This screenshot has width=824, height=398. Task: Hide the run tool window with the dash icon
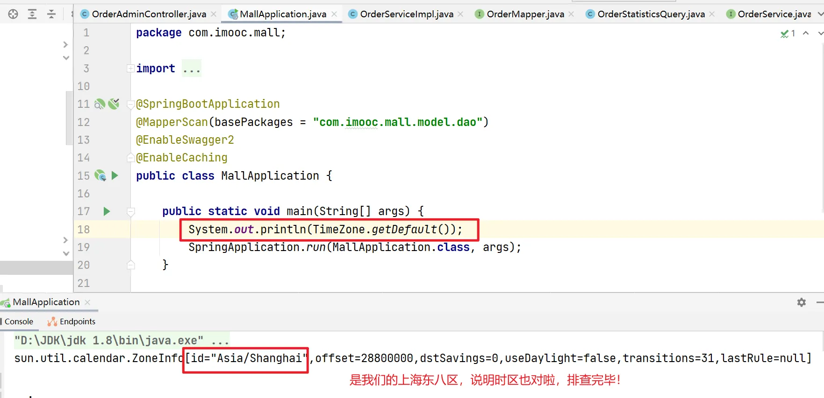[820, 302]
